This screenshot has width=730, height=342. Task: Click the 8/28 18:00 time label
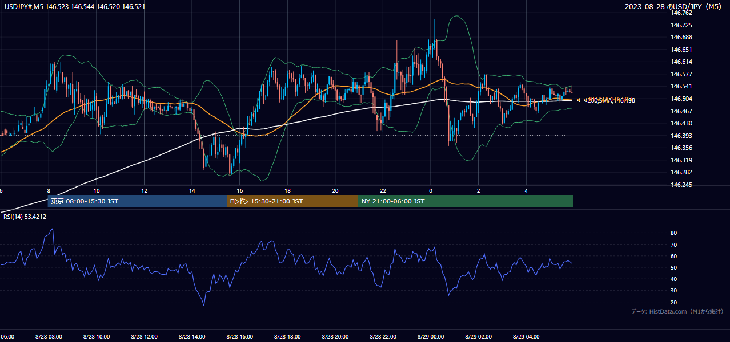pos(287,336)
